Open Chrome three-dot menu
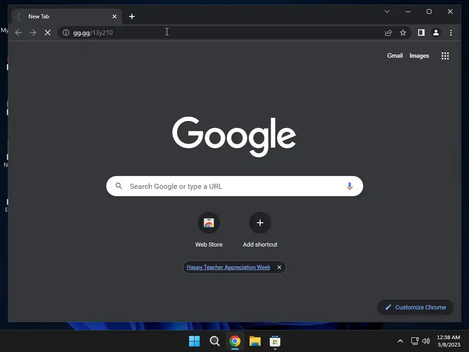The width and height of the screenshot is (469, 352). [451, 33]
